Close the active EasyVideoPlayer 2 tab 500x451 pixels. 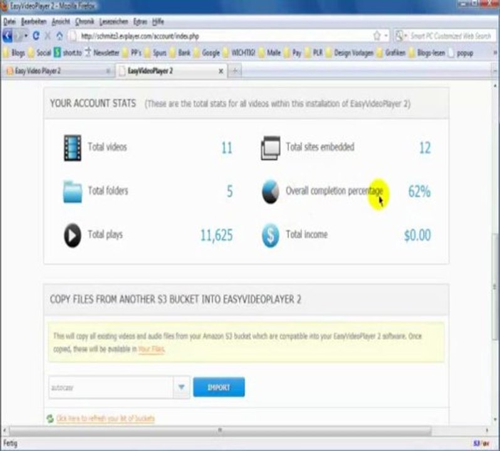tap(221, 71)
